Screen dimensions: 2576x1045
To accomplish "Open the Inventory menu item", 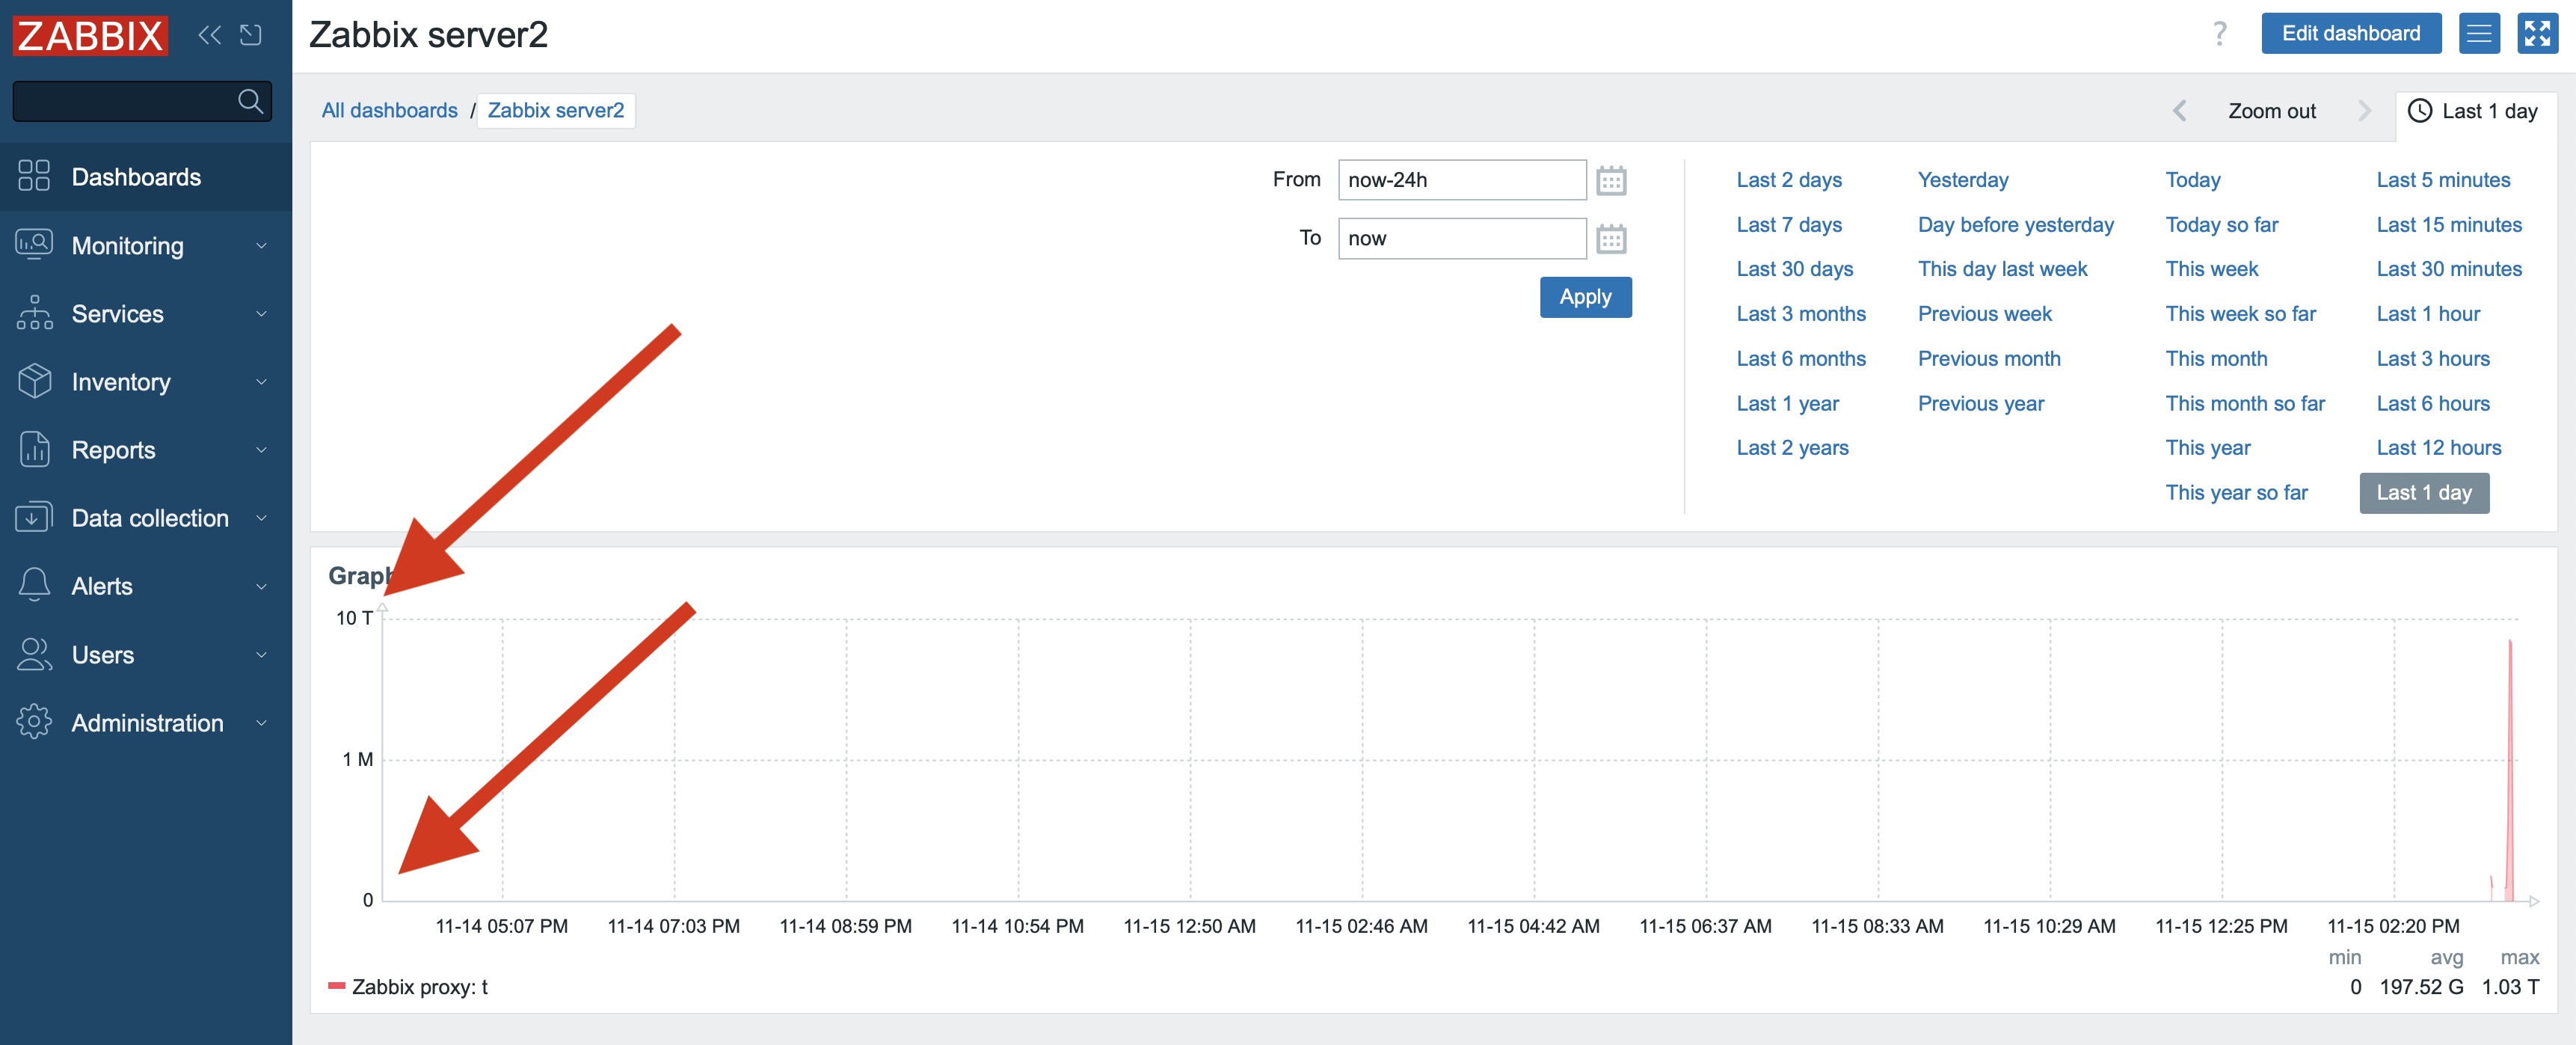I will click(146, 382).
